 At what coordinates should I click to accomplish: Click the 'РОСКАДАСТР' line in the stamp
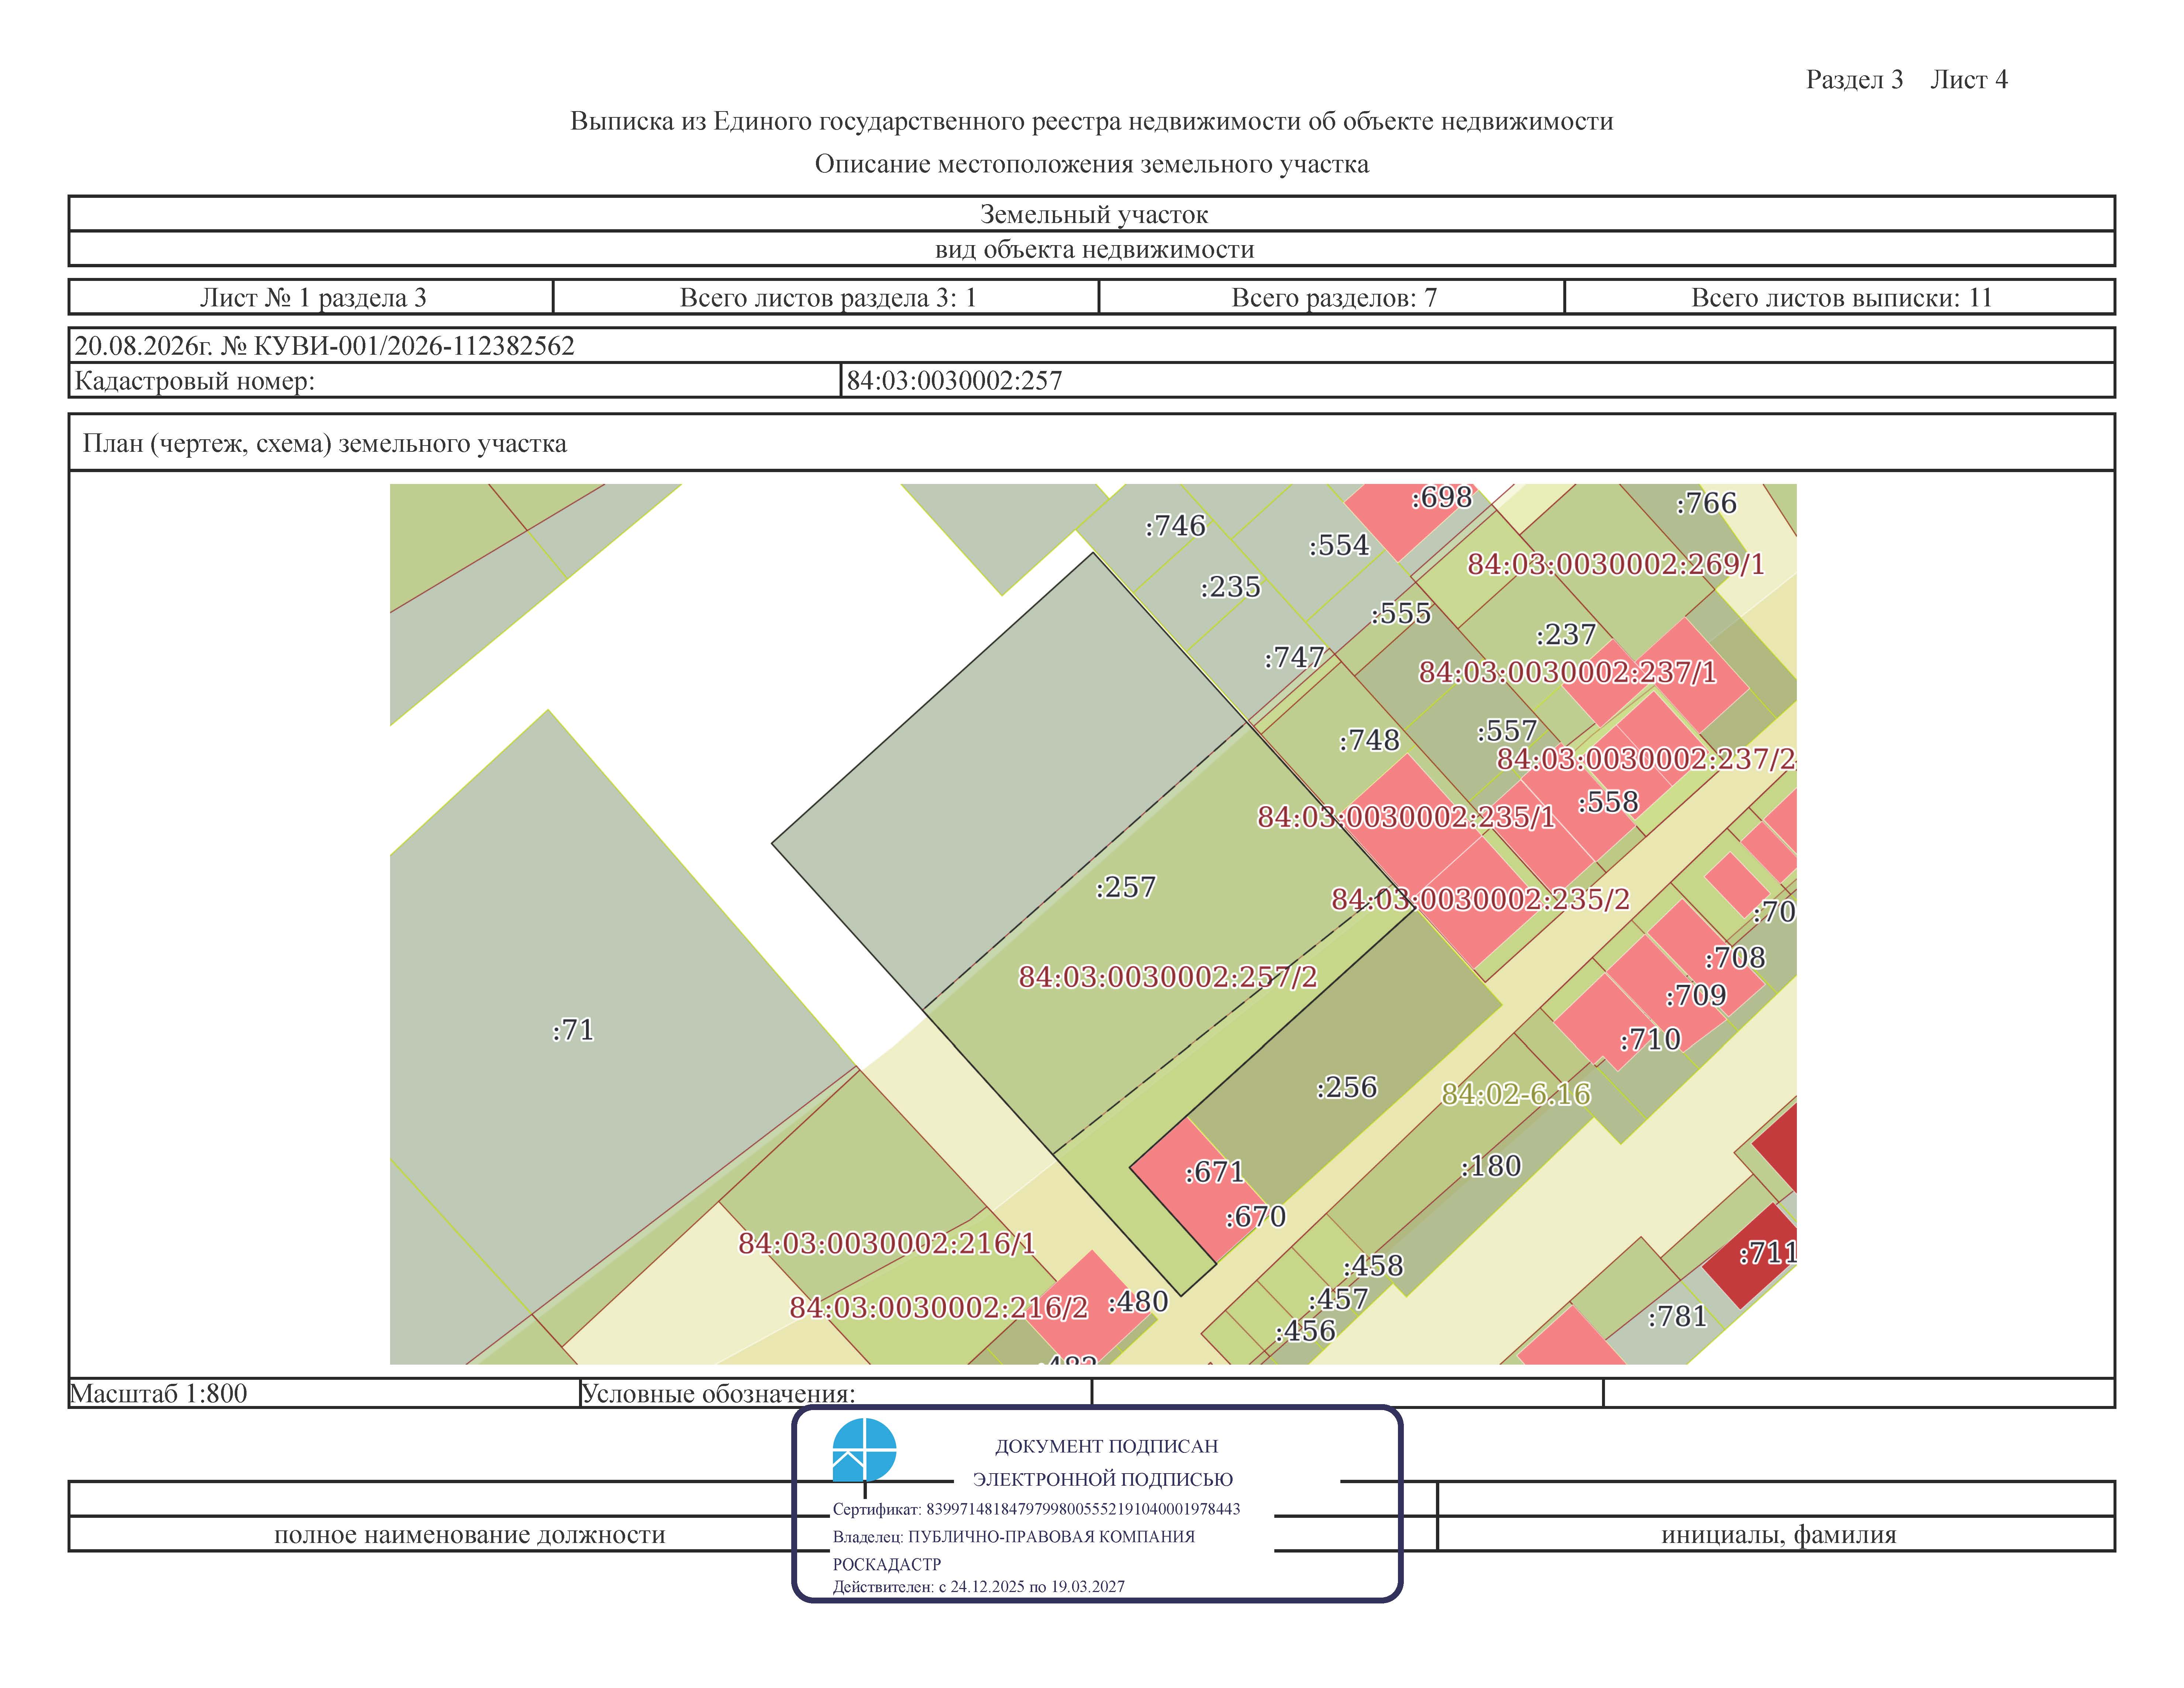(x=887, y=1565)
